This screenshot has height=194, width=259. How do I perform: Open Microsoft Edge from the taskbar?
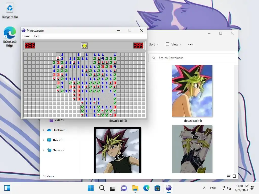coord(146,188)
